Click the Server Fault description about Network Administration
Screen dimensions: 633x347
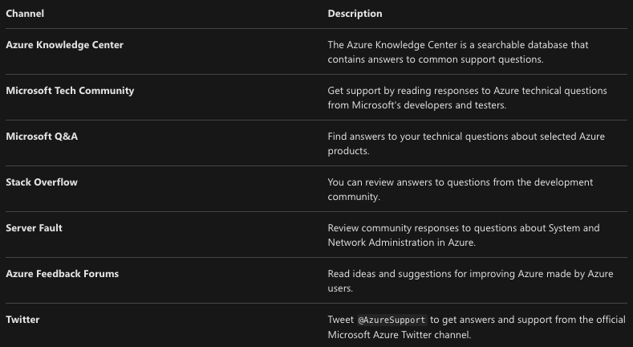464,235
